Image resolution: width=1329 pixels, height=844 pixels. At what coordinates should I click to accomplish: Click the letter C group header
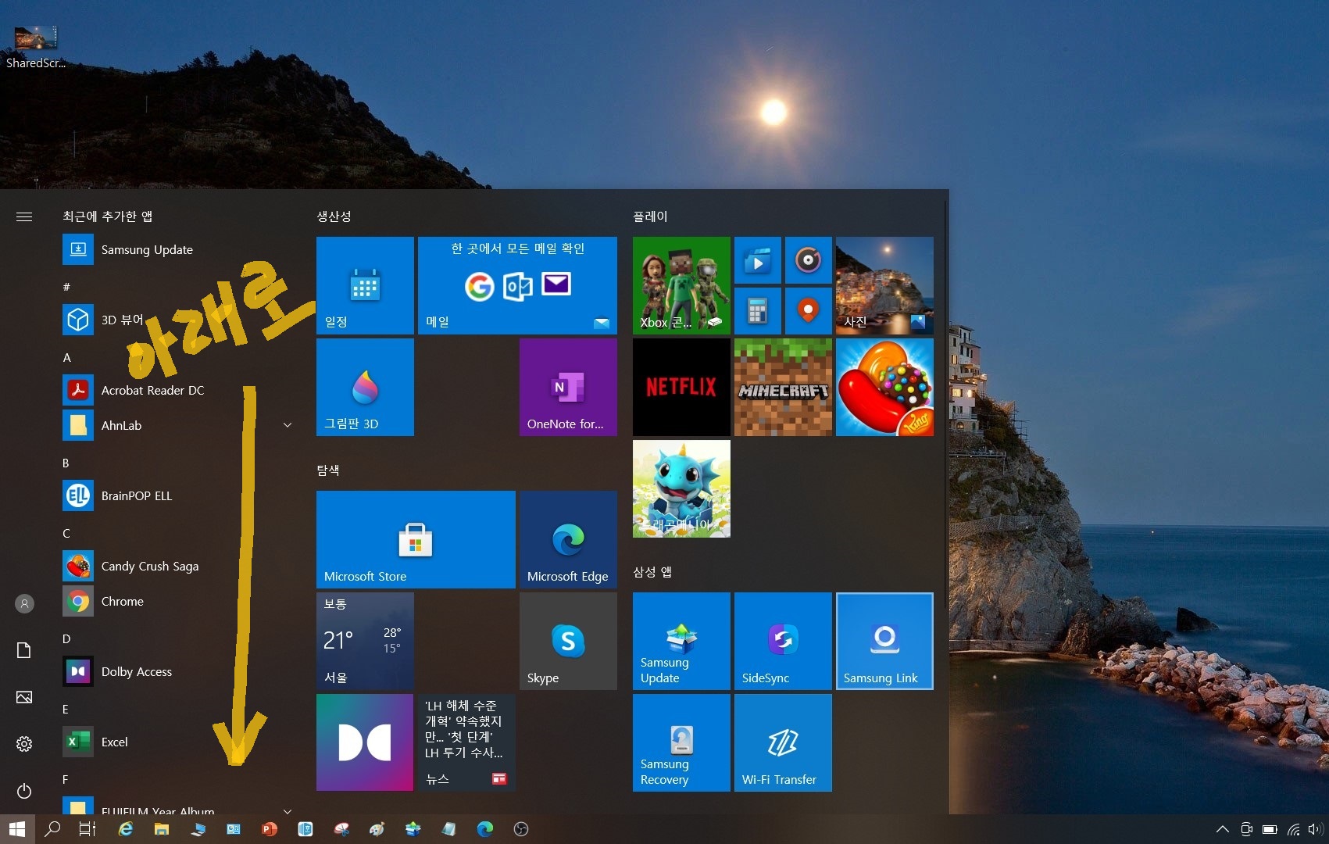pos(66,533)
